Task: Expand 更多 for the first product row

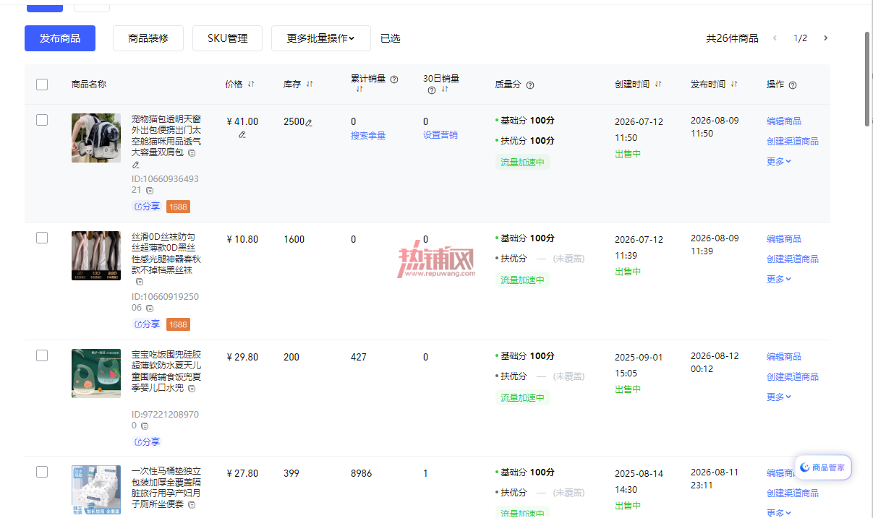Action: 779,162
